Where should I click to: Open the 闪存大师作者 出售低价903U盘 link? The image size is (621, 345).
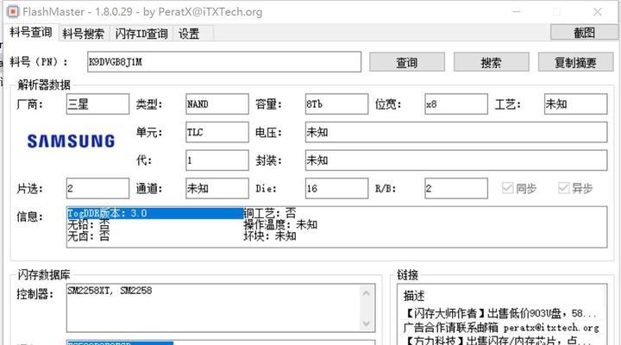click(501, 314)
